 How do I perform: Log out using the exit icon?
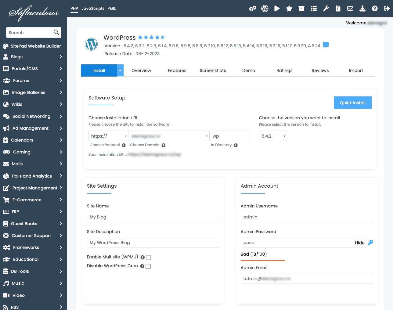[x=387, y=9]
